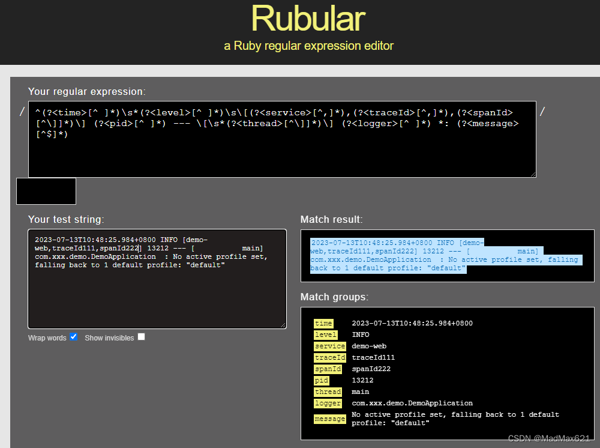Click the 'spanId' group name tag
Viewport: 600px width, 448px height.
click(328, 369)
